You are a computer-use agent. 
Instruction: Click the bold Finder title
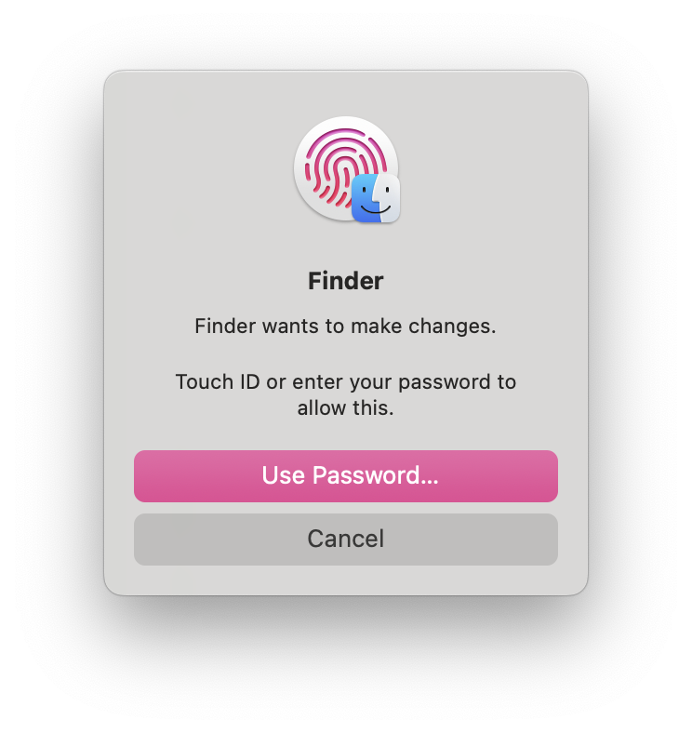click(x=345, y=281)
